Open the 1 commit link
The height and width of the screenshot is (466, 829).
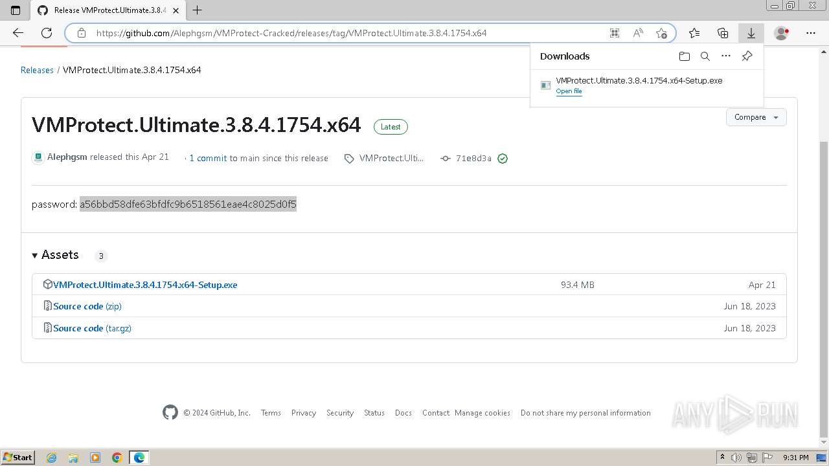pos(208,158)
